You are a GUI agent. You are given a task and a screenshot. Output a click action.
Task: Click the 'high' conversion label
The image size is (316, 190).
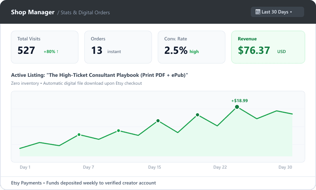click(x=194, y=52)
